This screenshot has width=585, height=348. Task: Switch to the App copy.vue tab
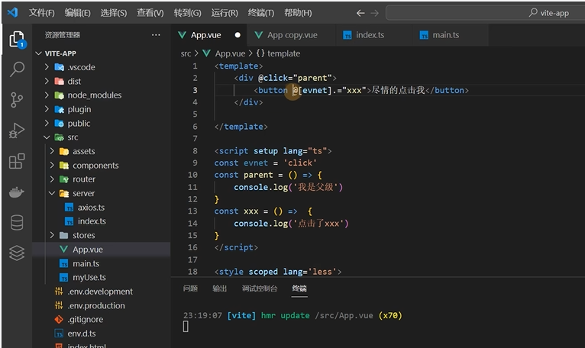click(x=292, y=35)
